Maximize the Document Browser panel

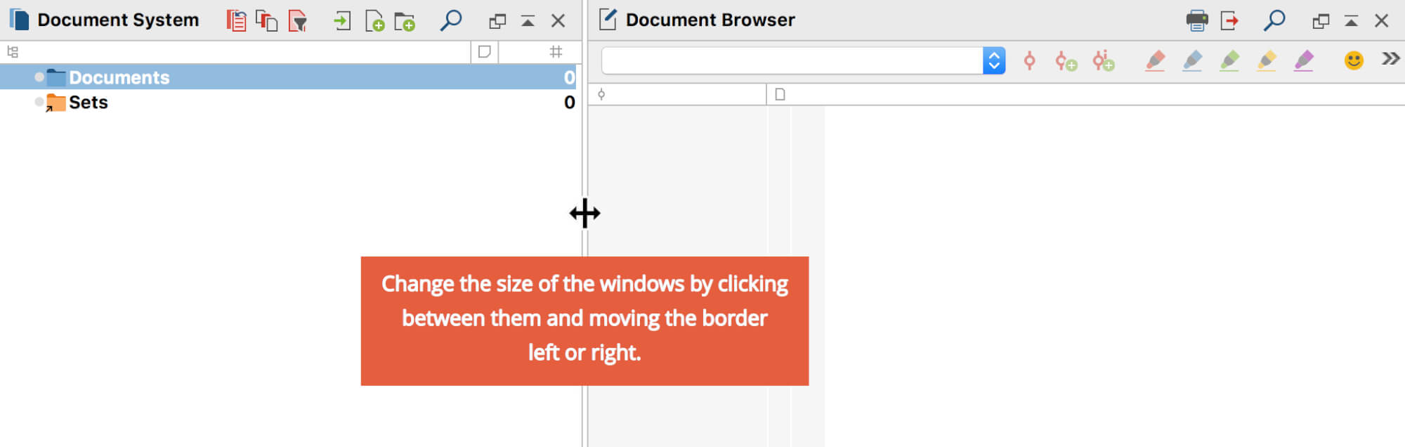(1351, 21)
